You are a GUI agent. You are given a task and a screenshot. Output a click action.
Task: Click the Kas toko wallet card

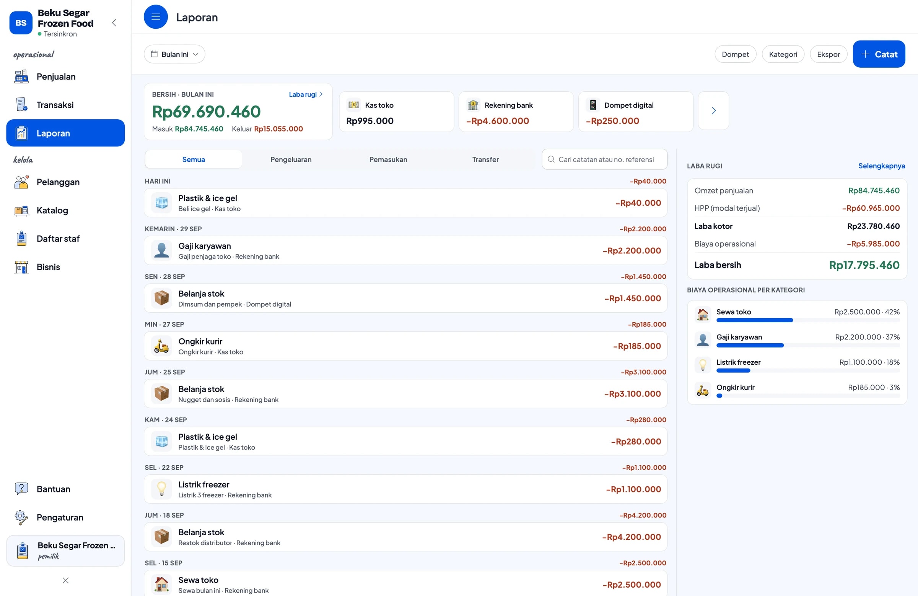396,112
